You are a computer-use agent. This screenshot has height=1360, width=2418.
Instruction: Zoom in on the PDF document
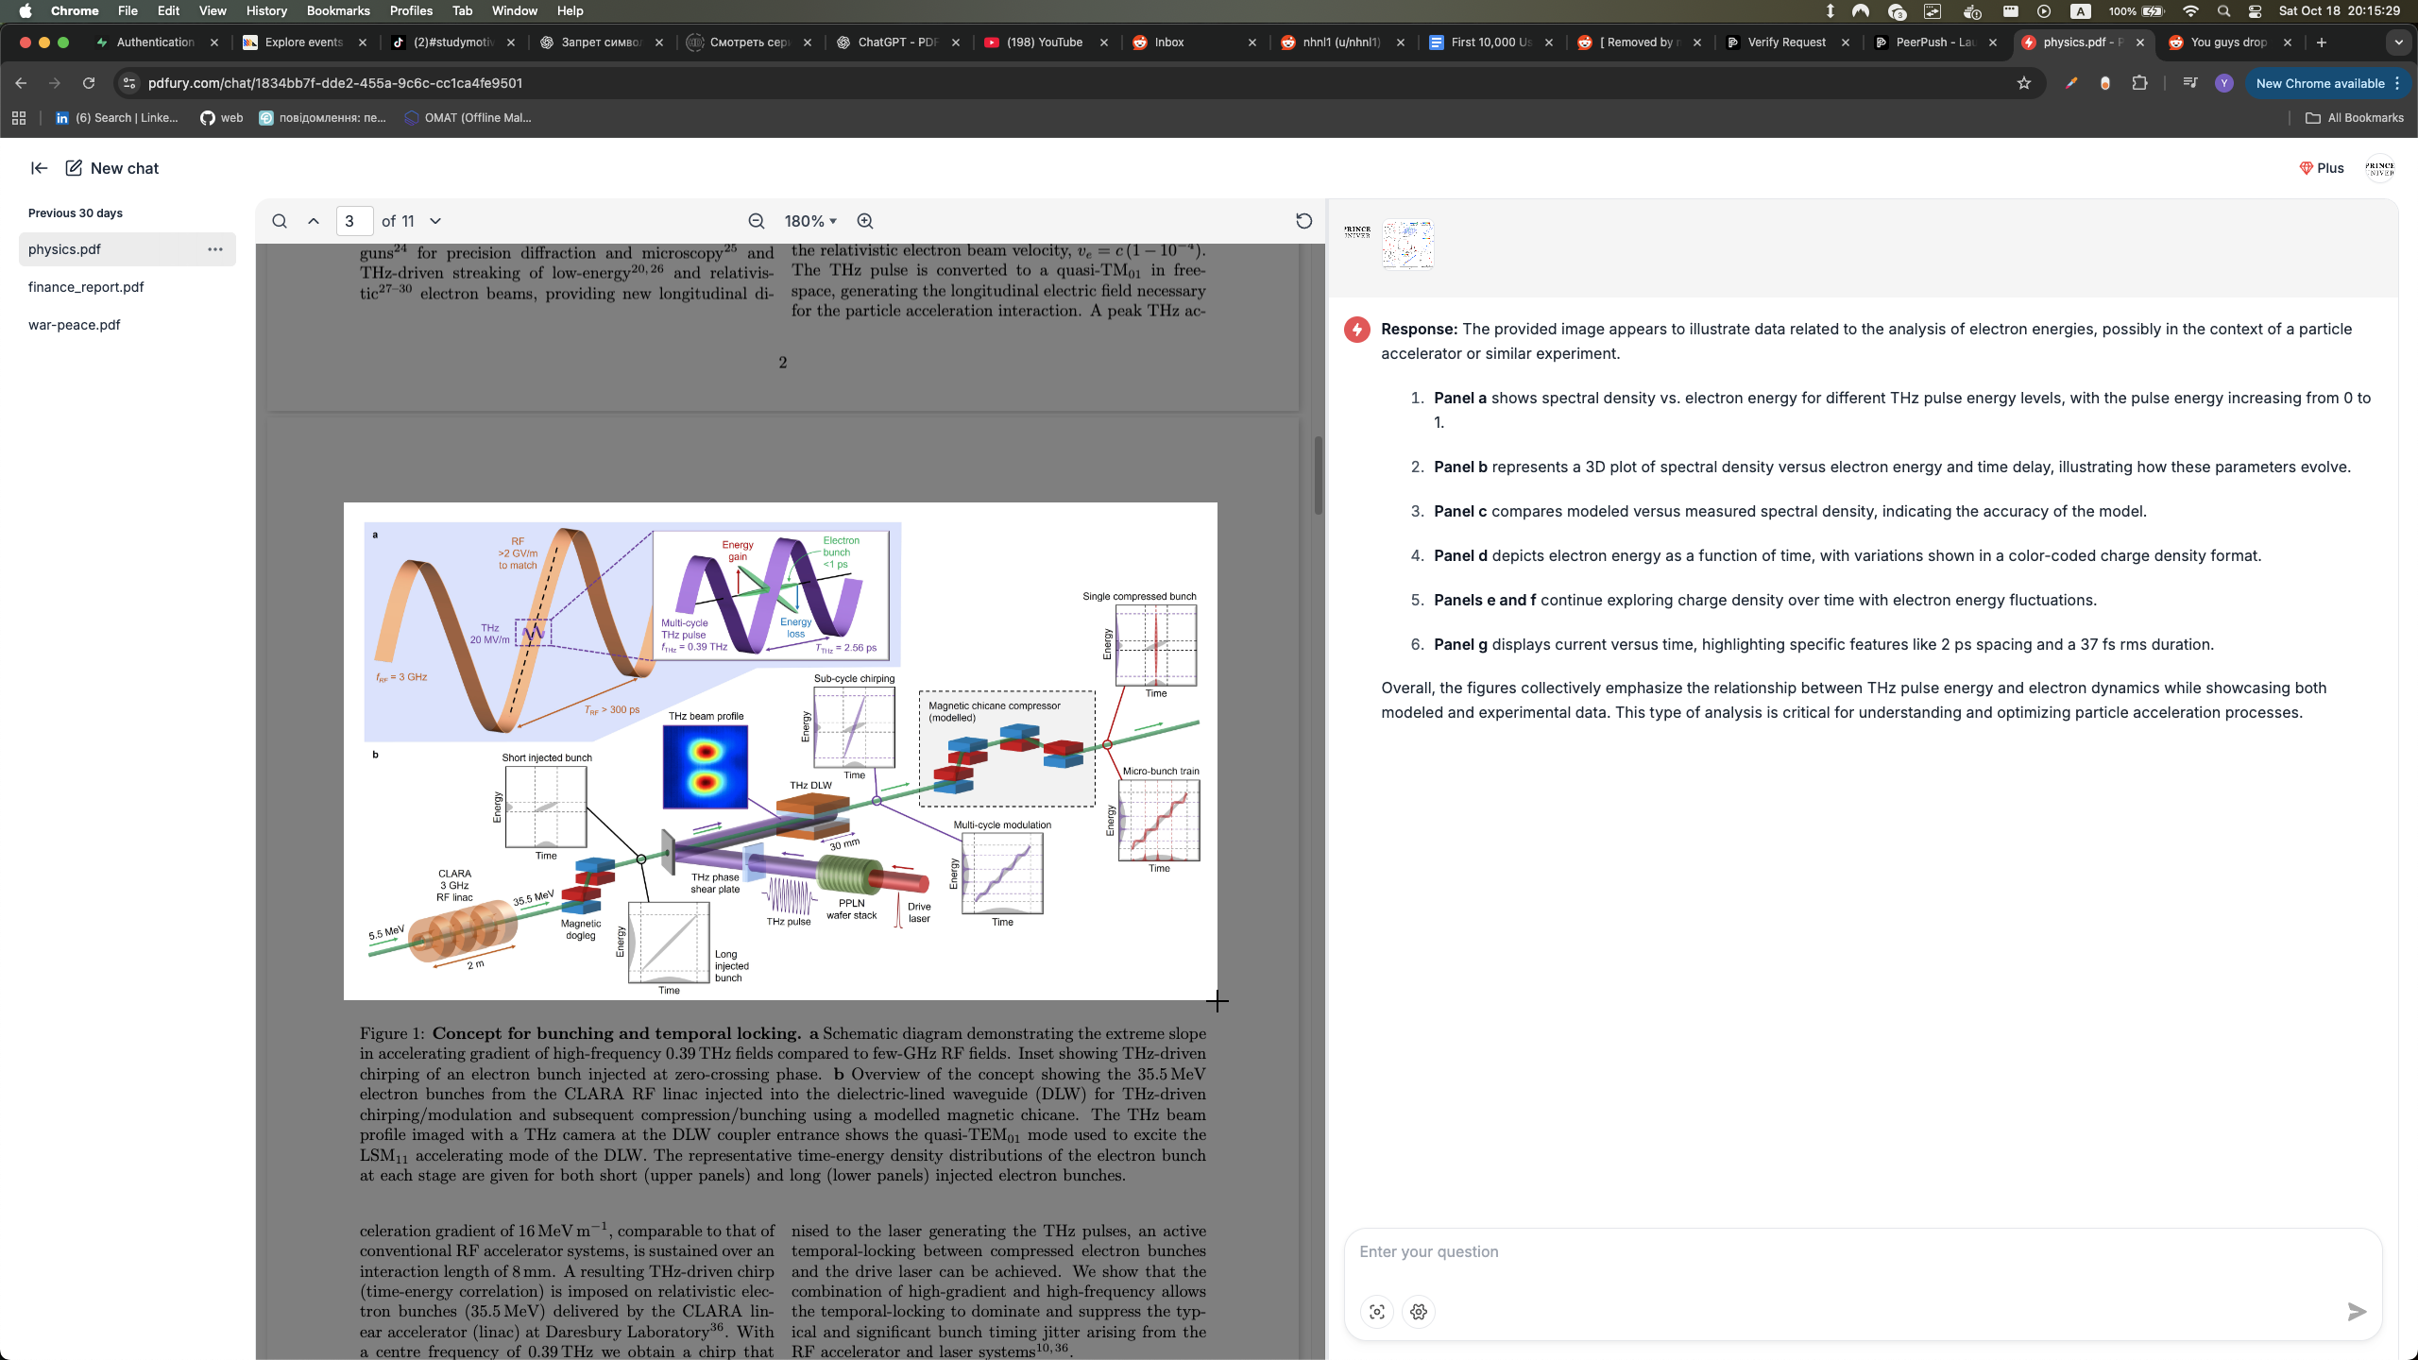coord(864,221)
